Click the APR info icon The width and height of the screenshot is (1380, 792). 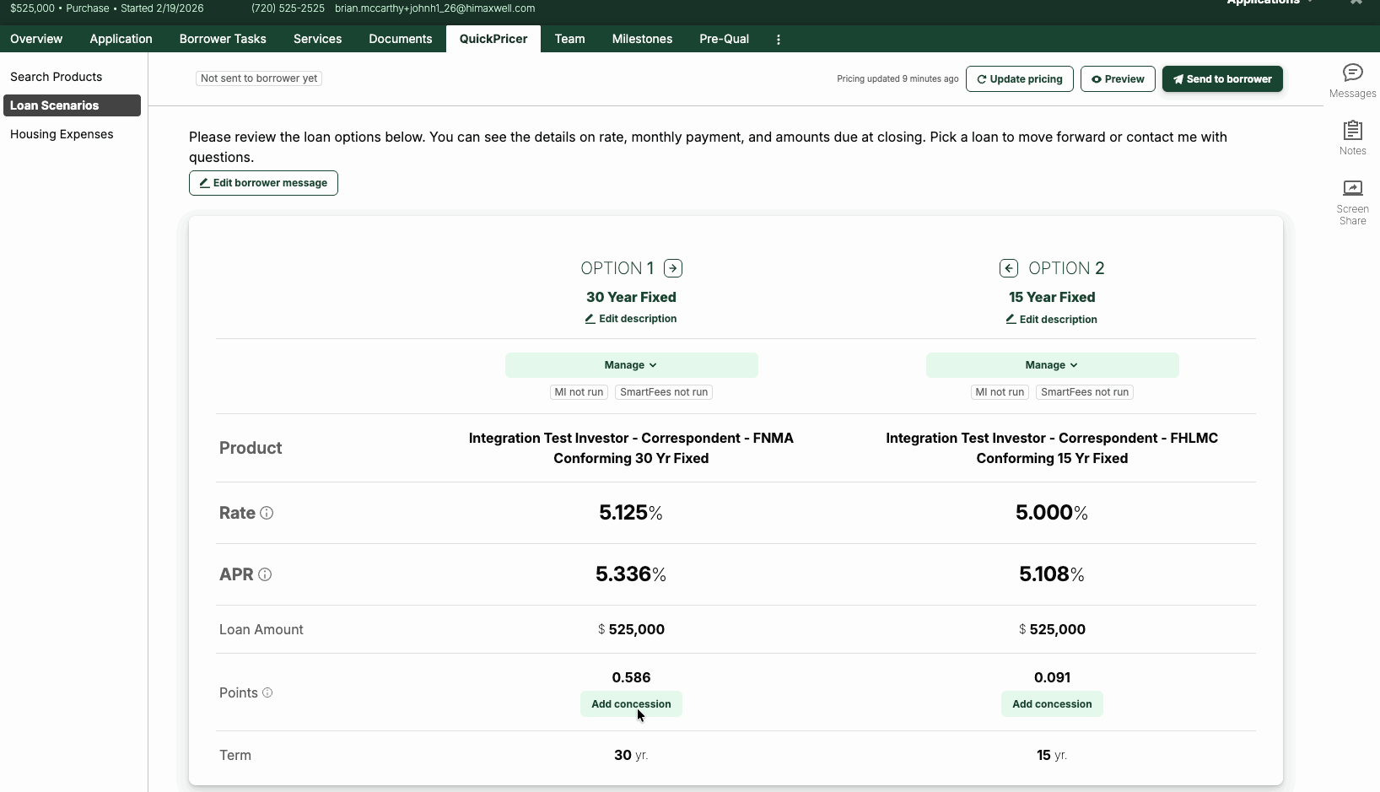coord(265,574)
